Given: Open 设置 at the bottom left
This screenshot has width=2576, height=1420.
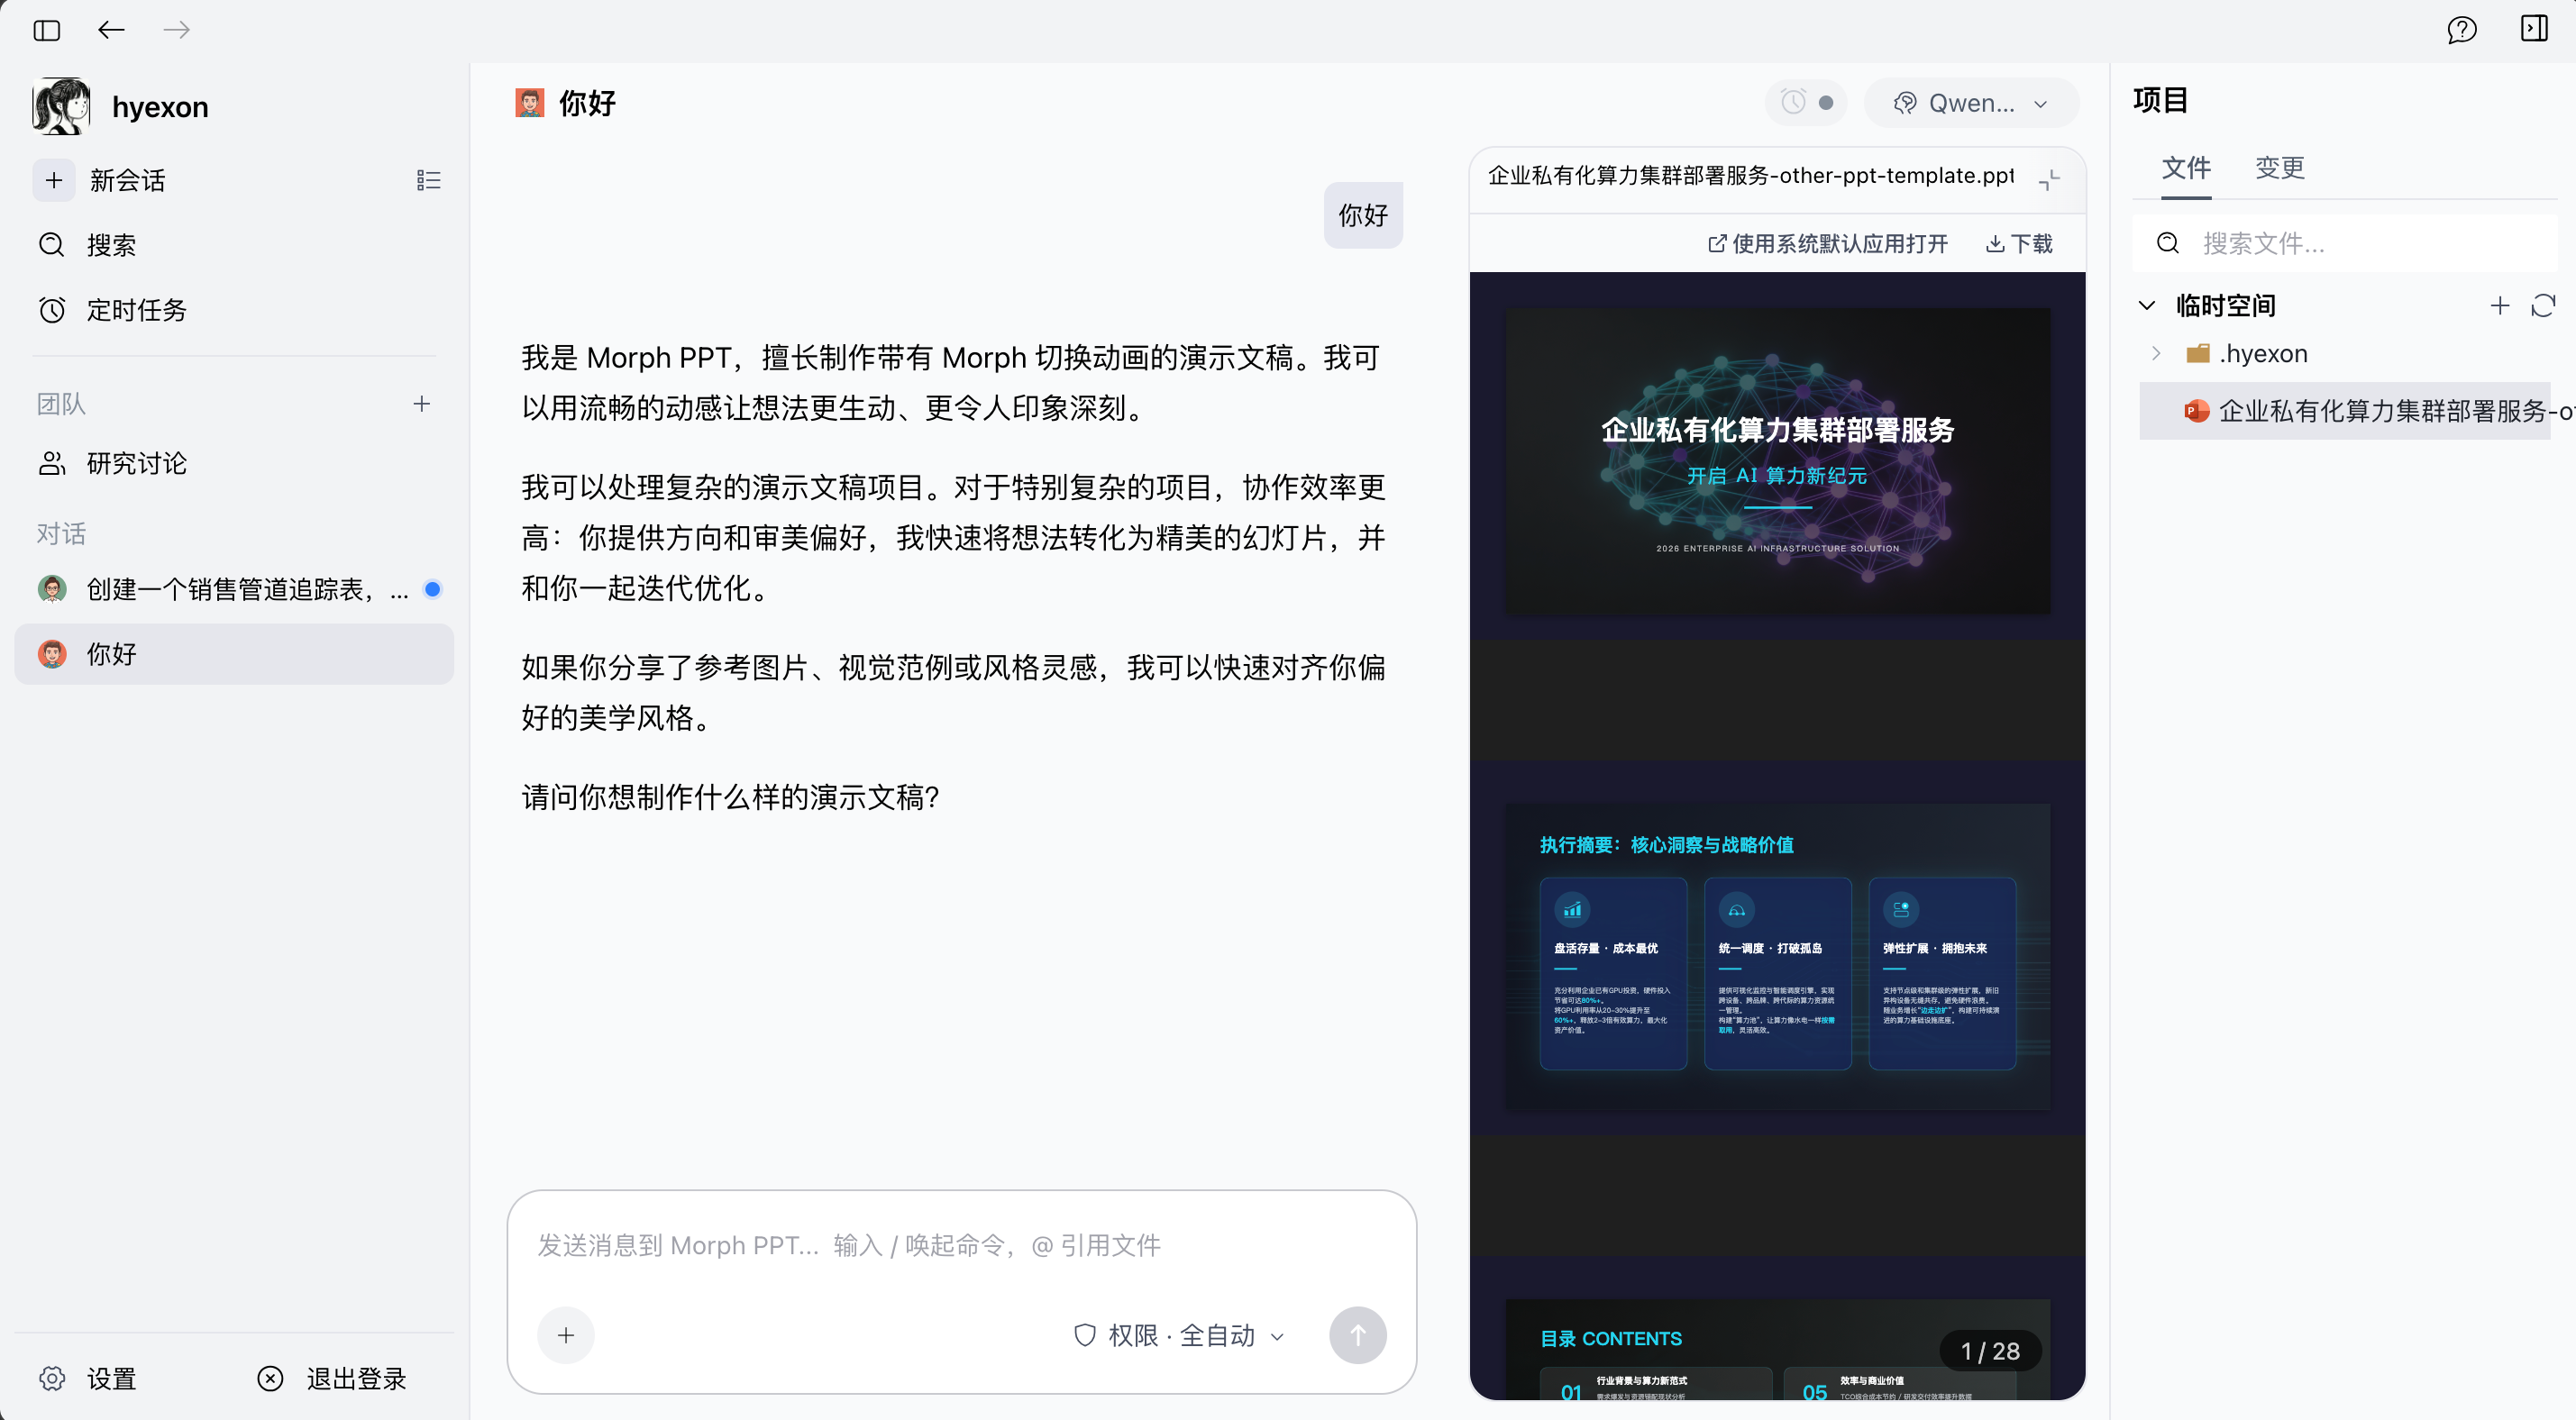Looking at the screenshot, I should [x=88, y=1379].
